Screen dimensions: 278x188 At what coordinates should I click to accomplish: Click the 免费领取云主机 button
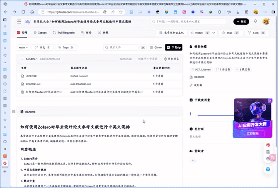(171, 33)
